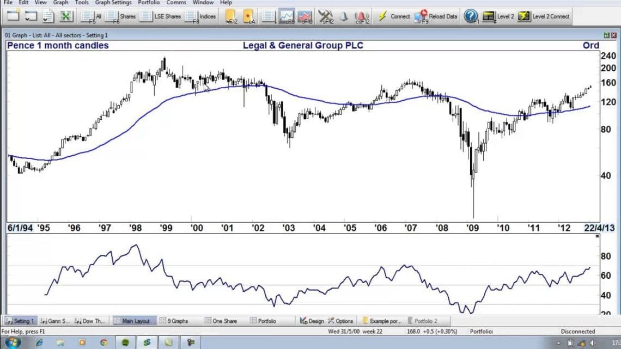Open help with the question mark icon
Viewport: 621px width, 349px height.
pos(471,16)
